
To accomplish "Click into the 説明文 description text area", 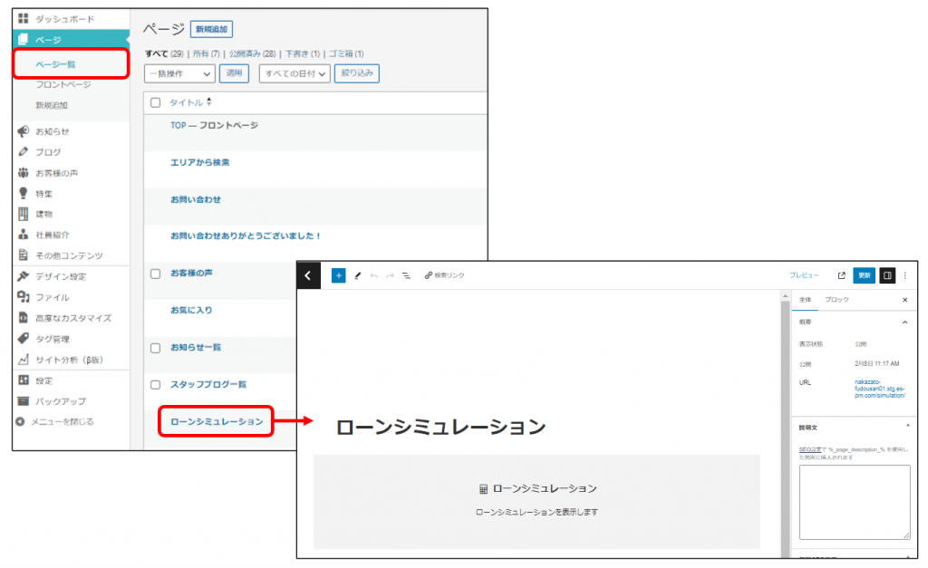I will [x=854, y=502].
